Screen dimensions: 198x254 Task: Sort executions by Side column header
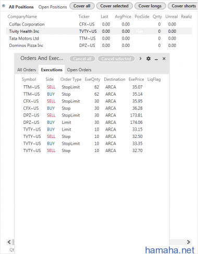click(49, 80)
